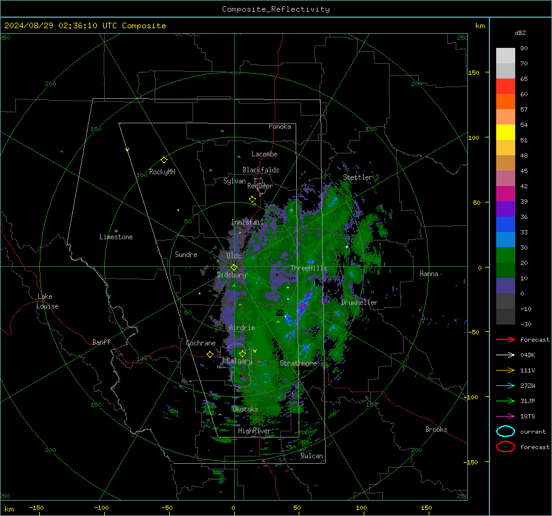Click the red forecast ellipse icon

[x=505, y=447]
